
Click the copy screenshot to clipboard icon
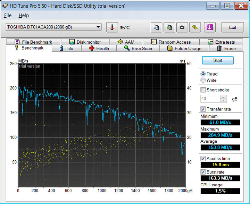169,27
